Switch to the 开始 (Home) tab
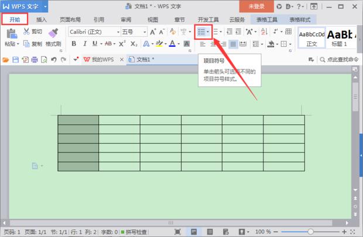This screenshot has height=237, width=363. tap(15, 19)
